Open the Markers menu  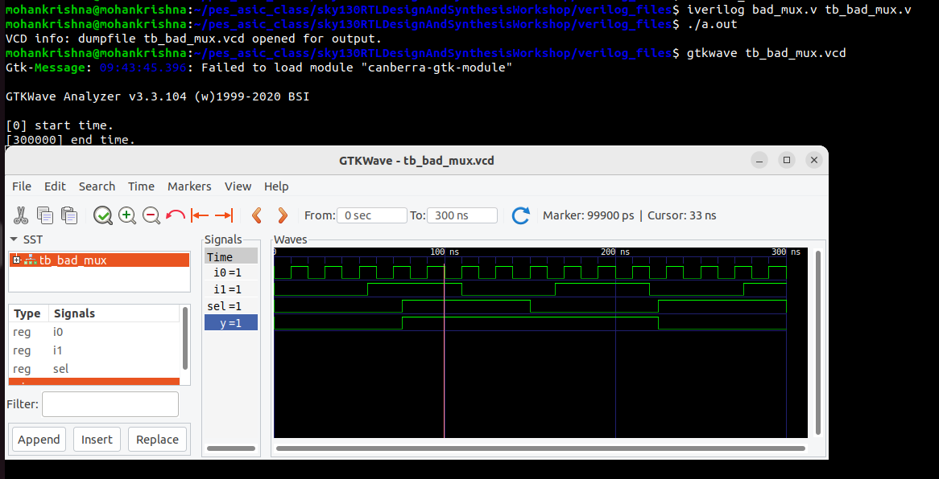[x=189, y=186]
